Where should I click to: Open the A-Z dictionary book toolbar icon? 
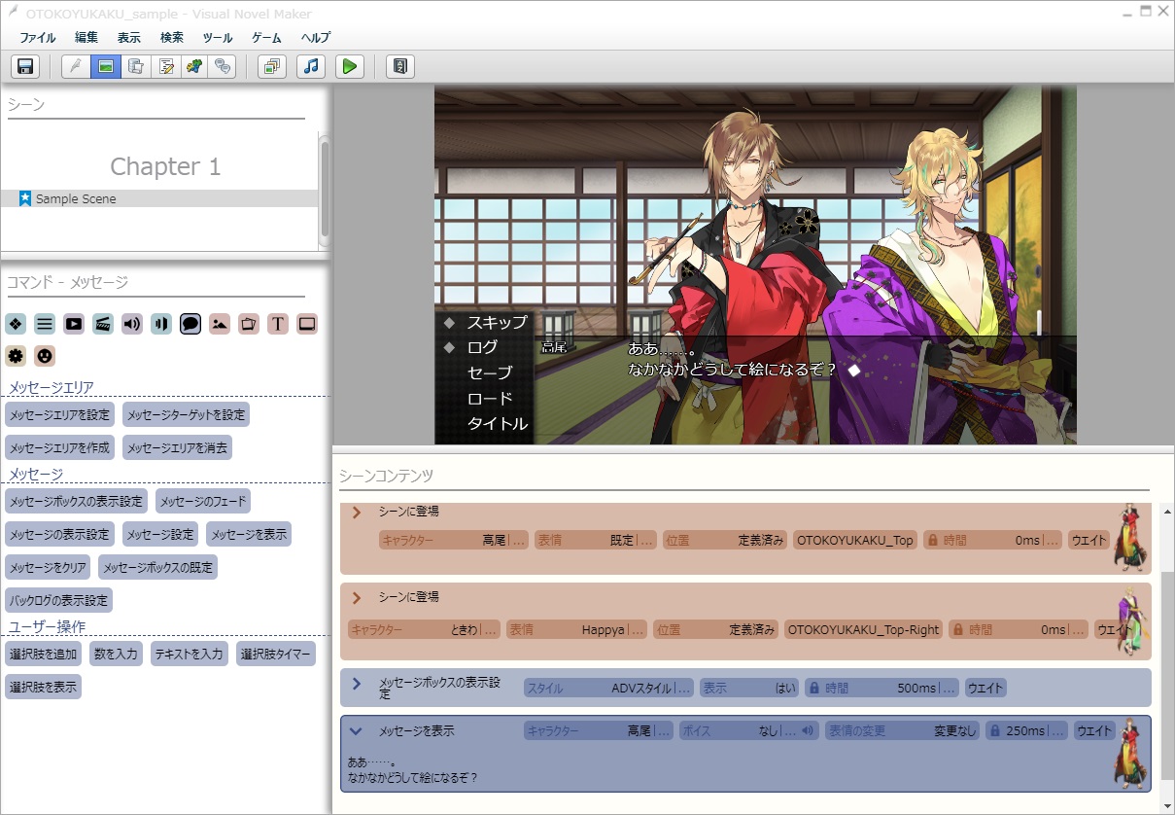tap(399, 66)
